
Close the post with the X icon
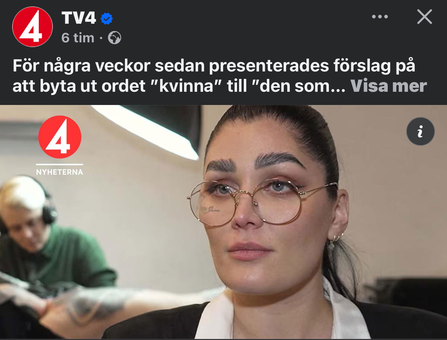tap(424, 17)
